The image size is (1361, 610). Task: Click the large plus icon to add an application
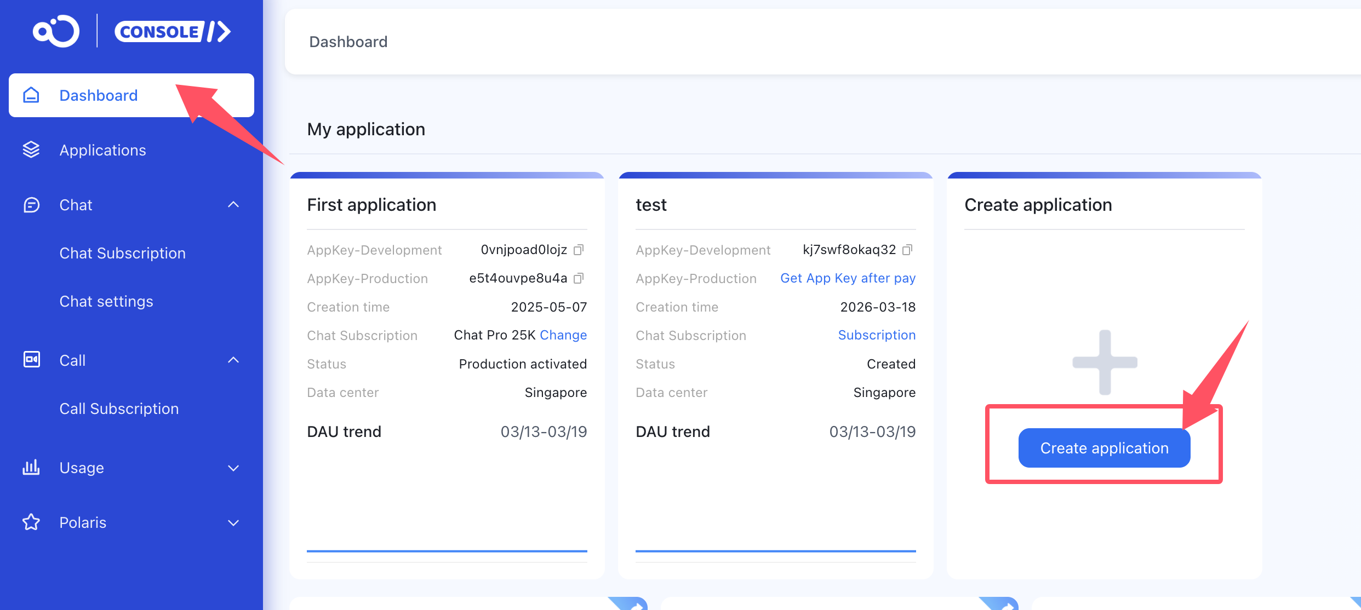tap(1105, 362)
